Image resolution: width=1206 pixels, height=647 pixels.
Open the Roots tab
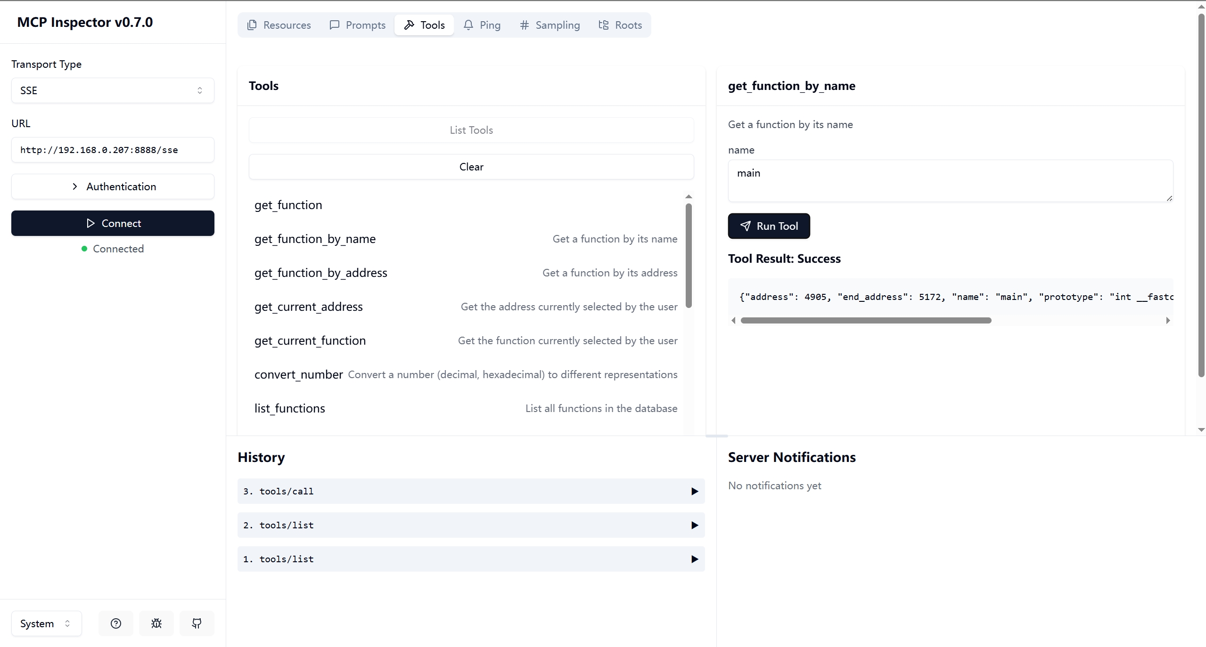click(620, 25)
